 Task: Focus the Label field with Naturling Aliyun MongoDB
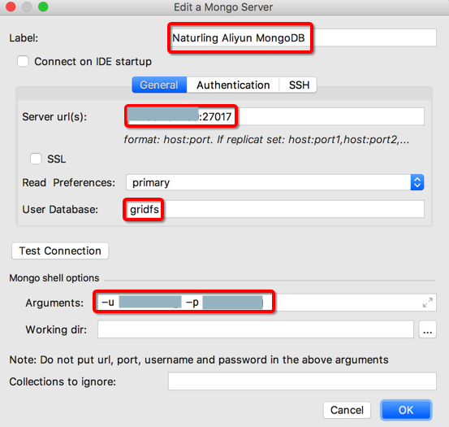pyautogui.click(x=304, y=37)
